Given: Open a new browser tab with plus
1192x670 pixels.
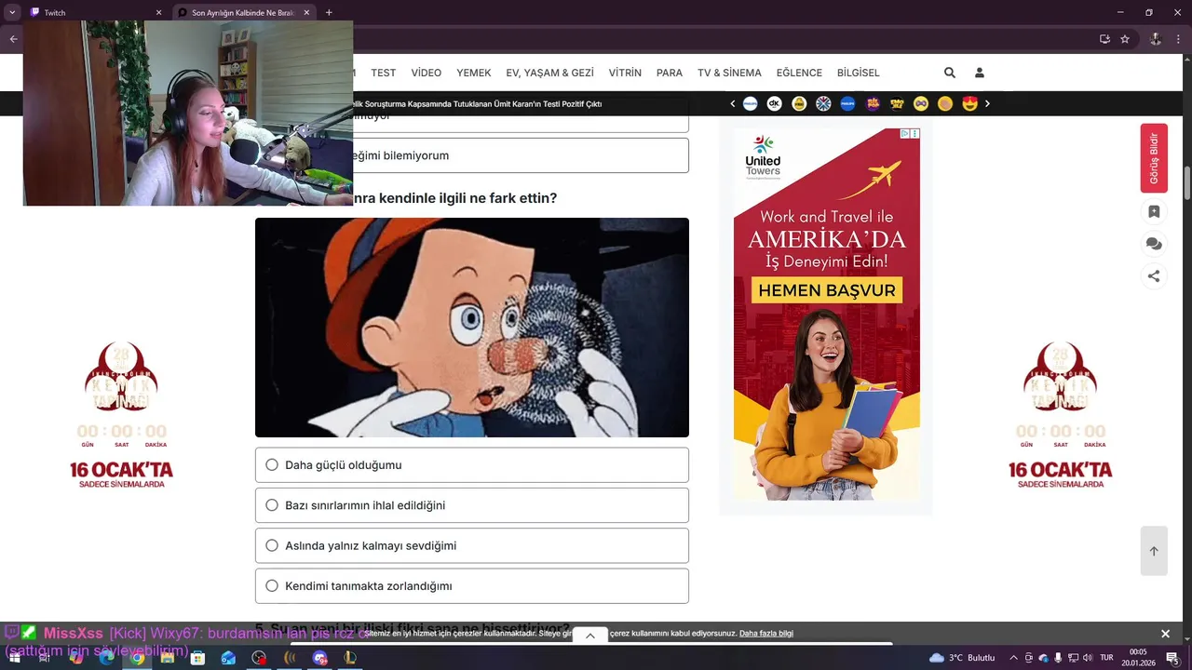Looking at the screenshot, I should (x=329, y=12).
